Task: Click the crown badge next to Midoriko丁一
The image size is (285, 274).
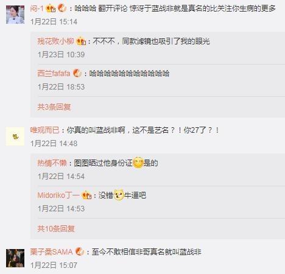Action: coord(86,195)
